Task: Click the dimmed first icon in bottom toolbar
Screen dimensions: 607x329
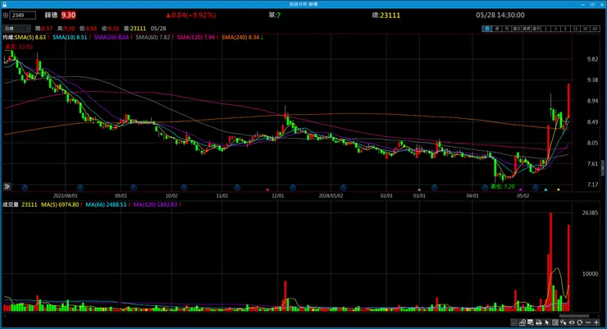Action: click(x=514, y=322)
